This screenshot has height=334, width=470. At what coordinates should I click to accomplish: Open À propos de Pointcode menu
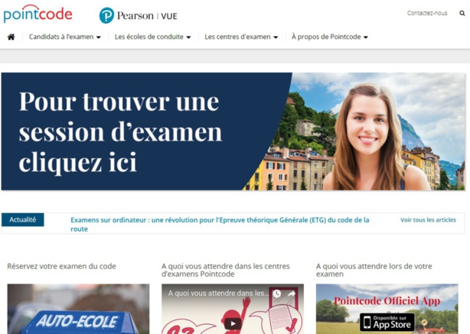click(x=329, y=37)
